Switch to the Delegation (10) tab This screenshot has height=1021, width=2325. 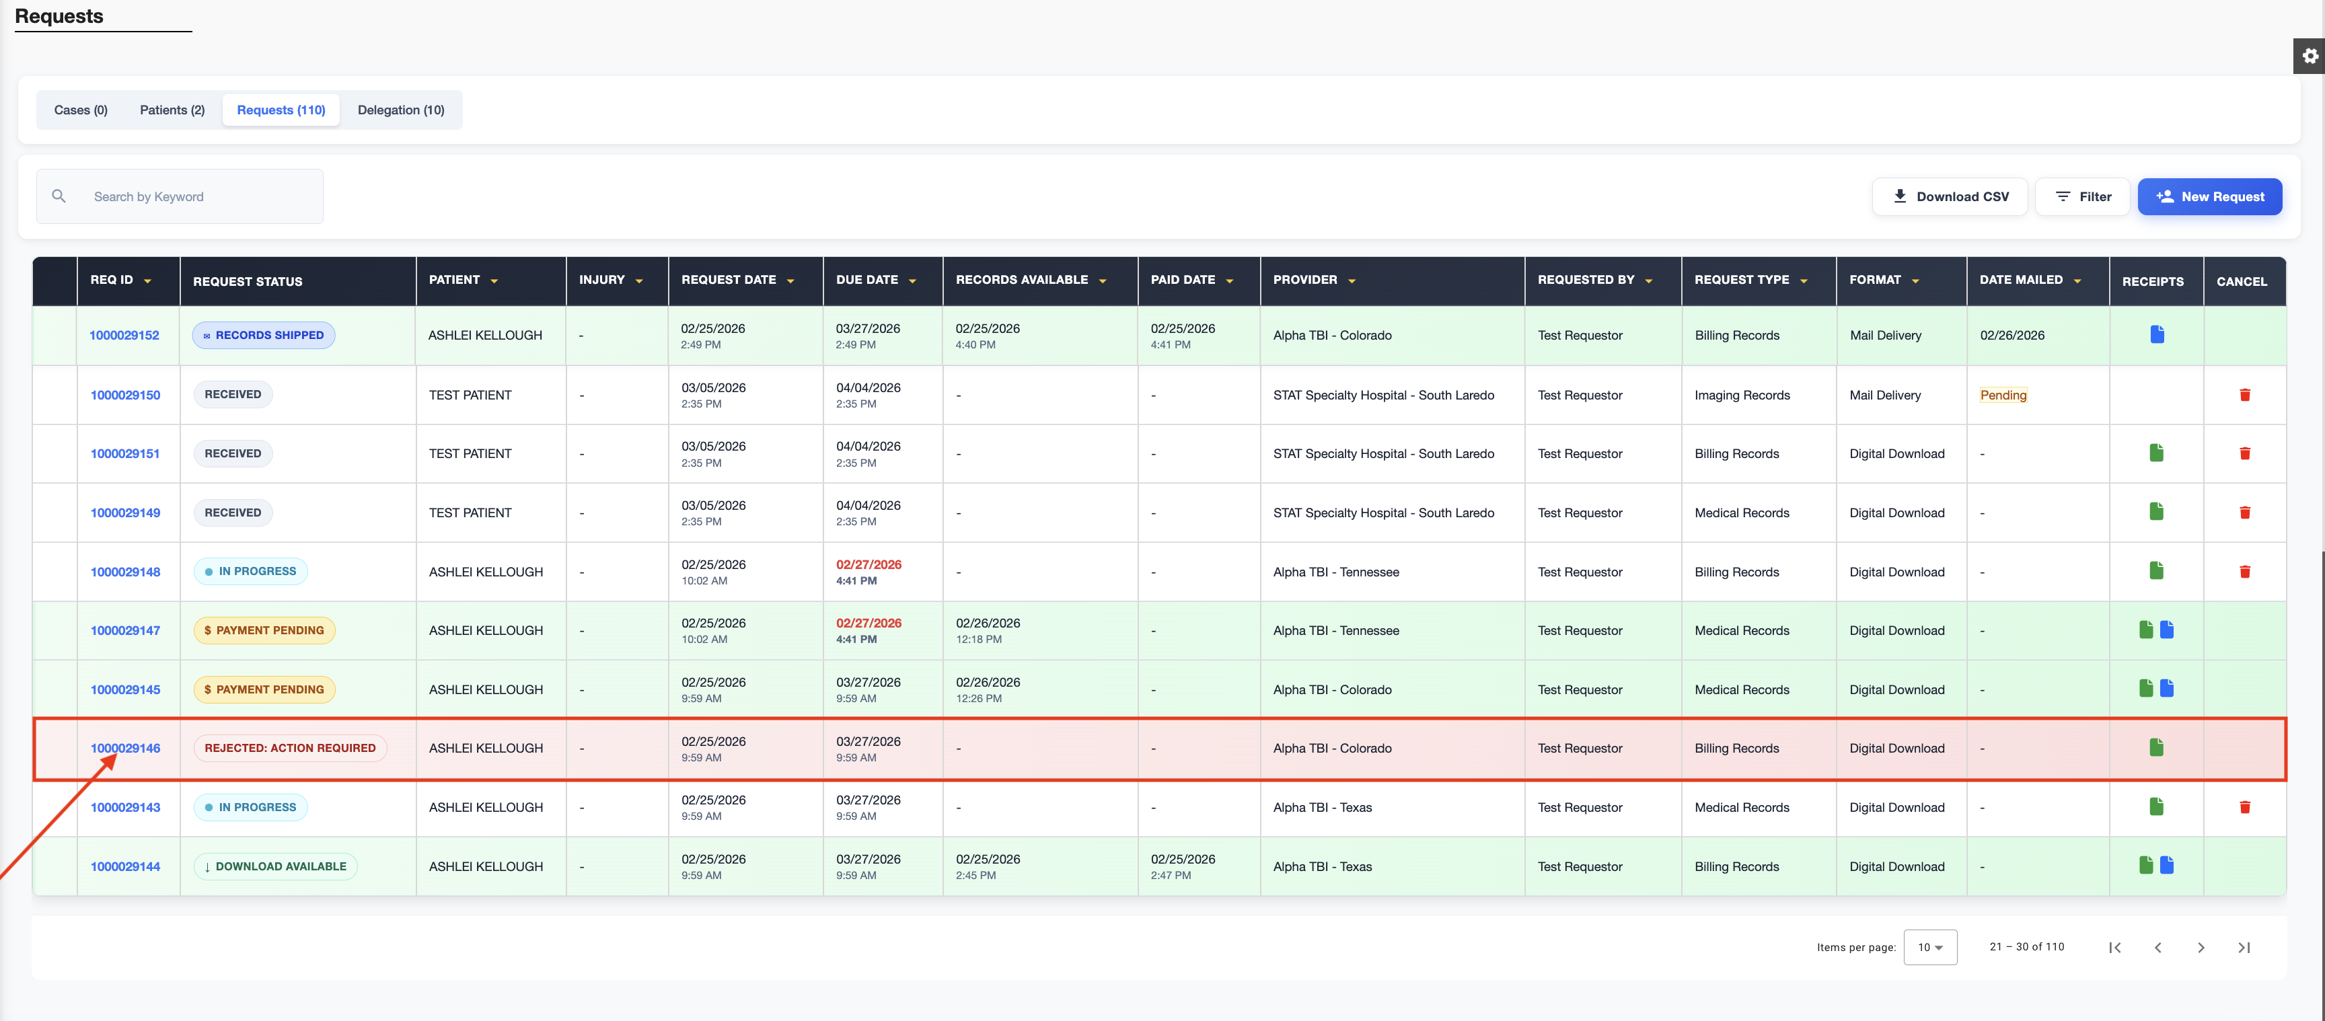pyautogui.click(x=401, y=110)
